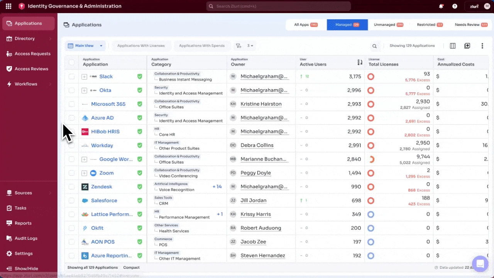Click Okfit's blue license ring icon
Screen dimensions: 494x278
coord(370,228)
